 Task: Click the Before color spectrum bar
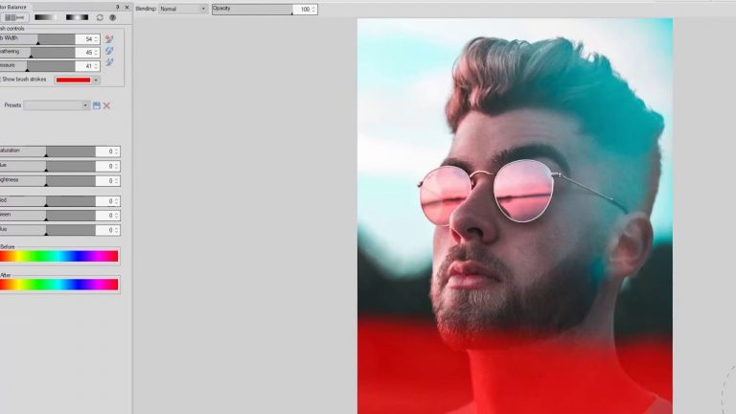point(59,256)
